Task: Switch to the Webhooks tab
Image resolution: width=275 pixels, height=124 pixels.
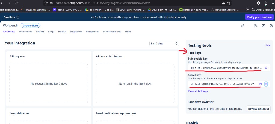Action: pos(26,32)
